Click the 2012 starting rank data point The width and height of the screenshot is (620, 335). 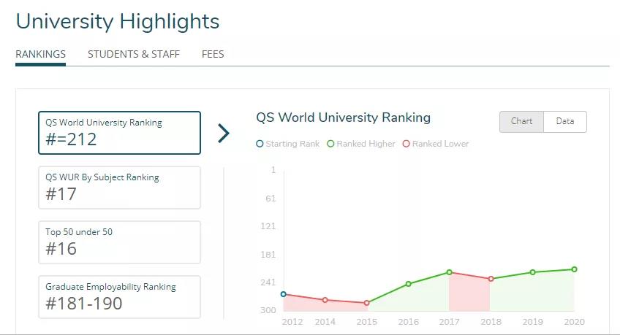click(x=283, y=294)
